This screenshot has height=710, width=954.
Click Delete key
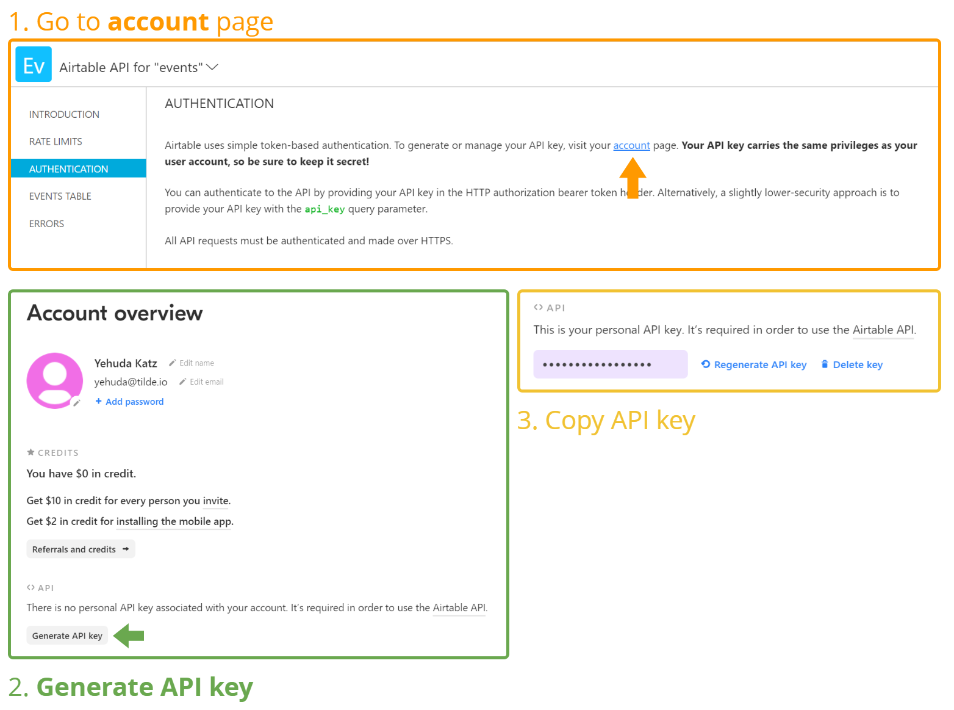858,364
